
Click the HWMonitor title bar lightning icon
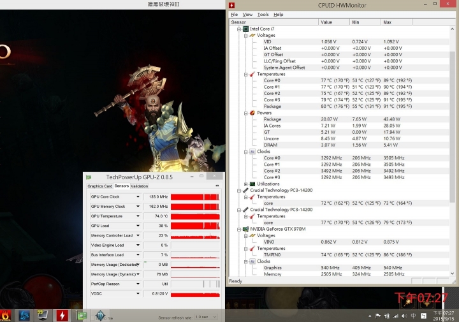pos(232,5)
